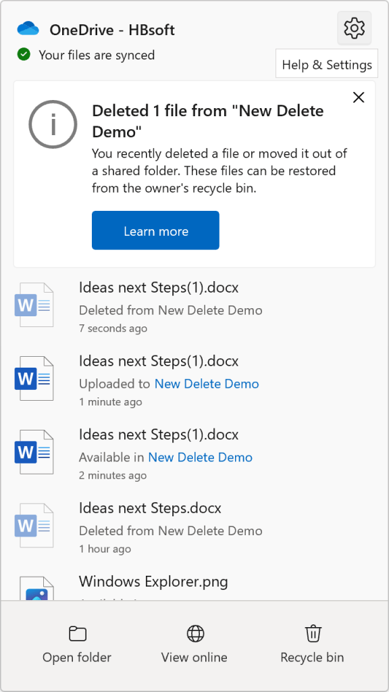This screenshot has height=692, width=389.
Task: Click the green 'files are synced' checkmark icon
Action: coord(24,55)
